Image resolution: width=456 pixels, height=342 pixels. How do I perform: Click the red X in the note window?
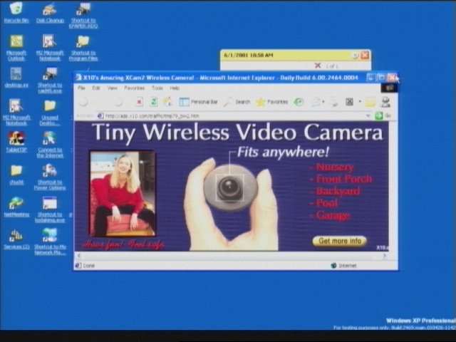pyautogui.click(x=318, y=66)
